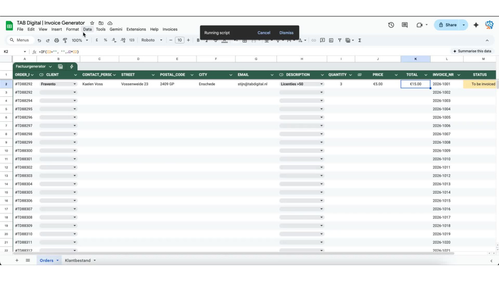Open the TOTAL column header dropdown

click(426, 75)
